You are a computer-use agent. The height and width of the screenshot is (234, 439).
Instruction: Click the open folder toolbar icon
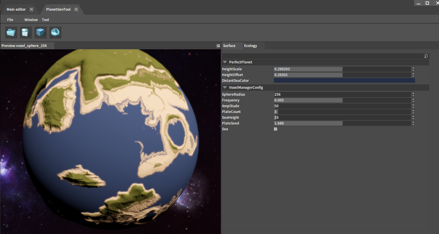(x=11, y=32)
